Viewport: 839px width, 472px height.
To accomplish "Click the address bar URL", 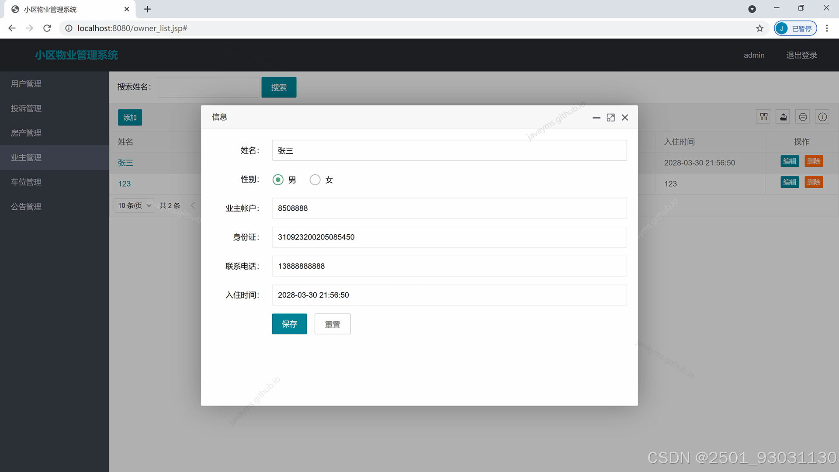I will (x=132, y=28).
